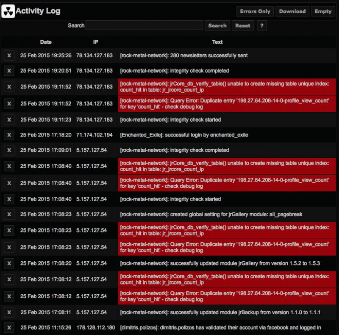Viewport: 339px width, 335px height.
Task: Delete the dimitris.polizos facebook validation entry
Action: pos(9,328)
